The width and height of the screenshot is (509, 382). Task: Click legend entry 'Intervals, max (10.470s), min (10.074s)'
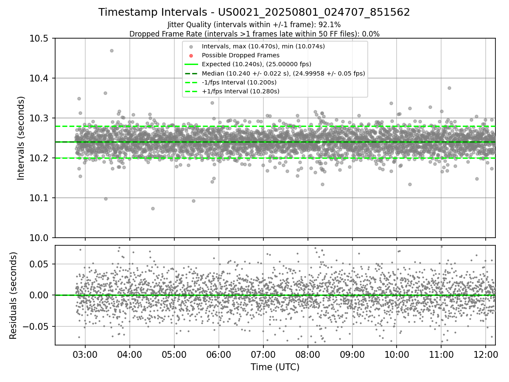[x=263, y=46]
